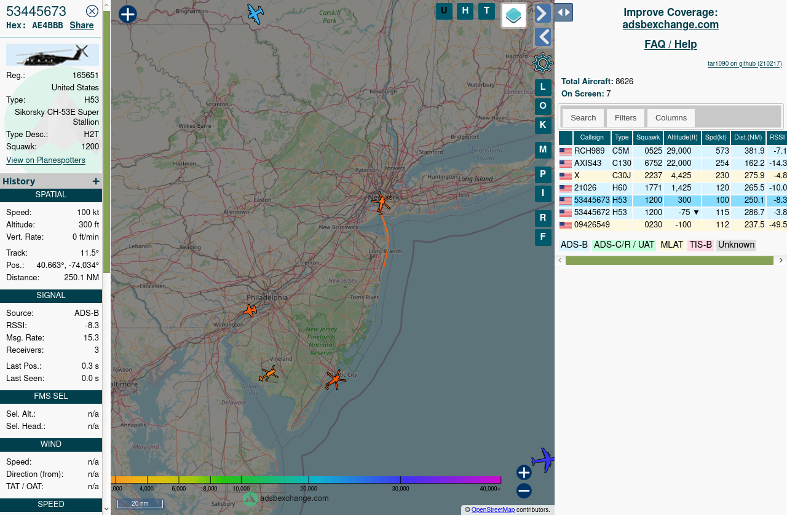This screenshot has width=787, height=515.
Task: Toggle the M map button
Action: coord(543,150)
